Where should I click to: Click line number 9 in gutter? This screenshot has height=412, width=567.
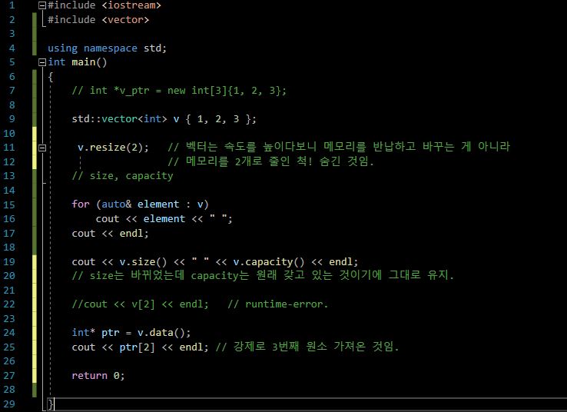[x=12, y=119]
